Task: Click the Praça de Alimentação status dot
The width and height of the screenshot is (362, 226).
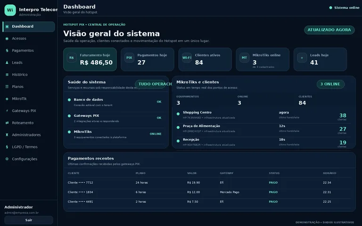Action: [178, 128]
